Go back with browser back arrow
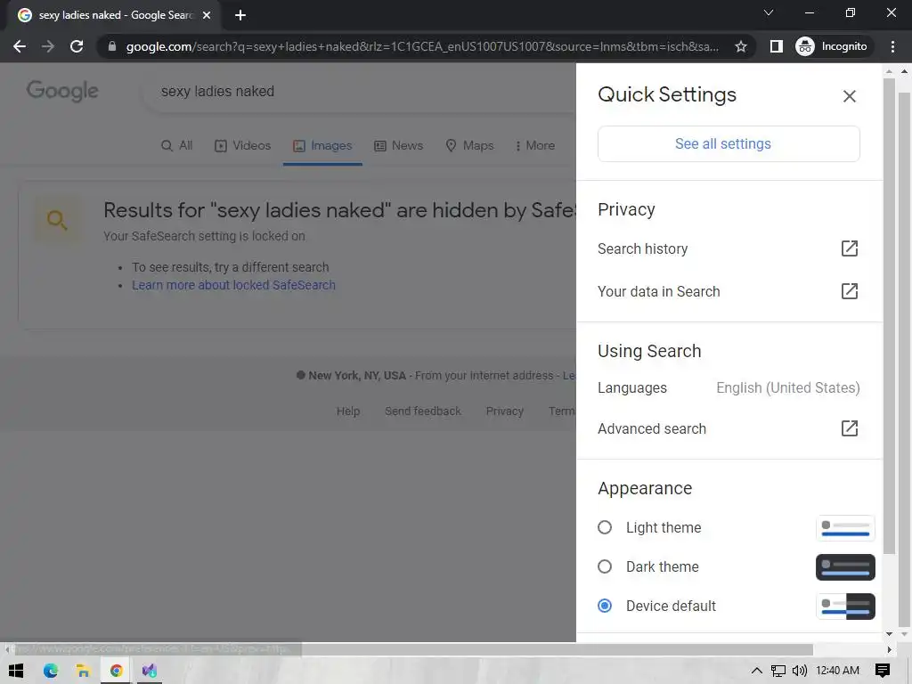Viewport: 912px width, 684px height. point(20,46)
